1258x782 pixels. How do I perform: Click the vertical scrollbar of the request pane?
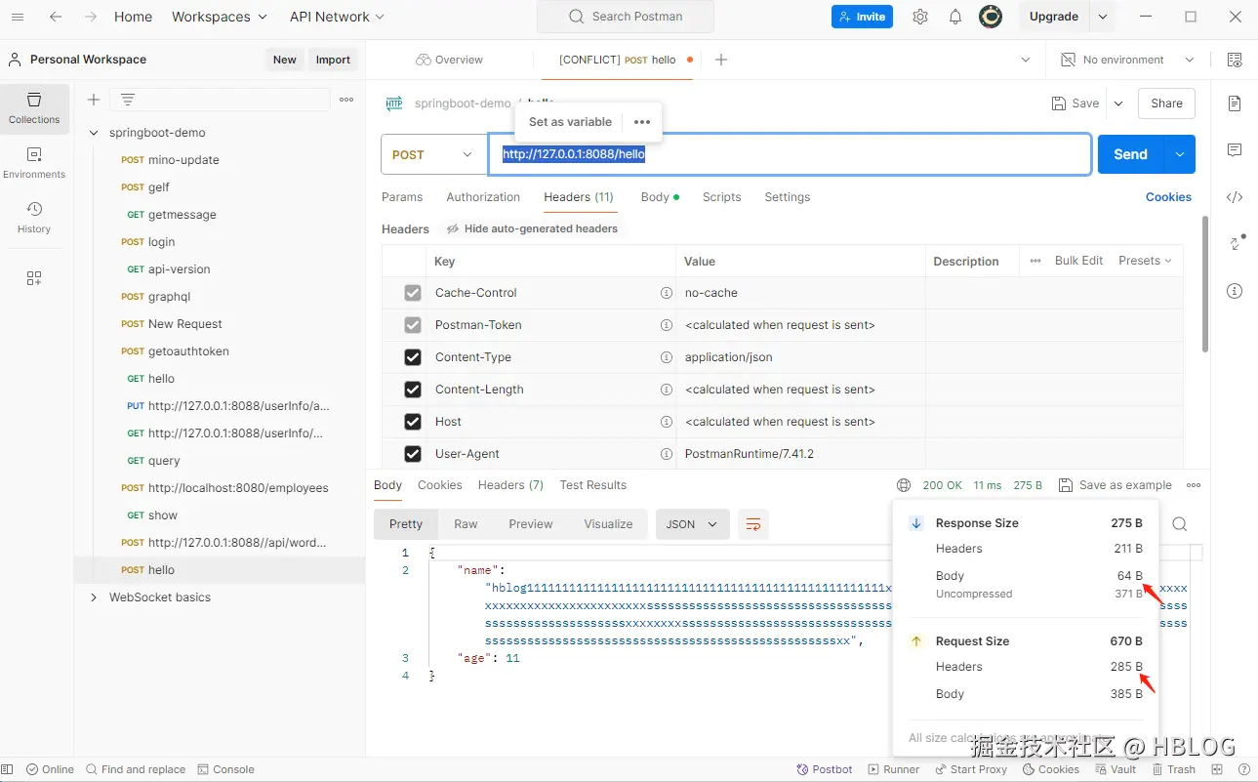[1205, 283]
